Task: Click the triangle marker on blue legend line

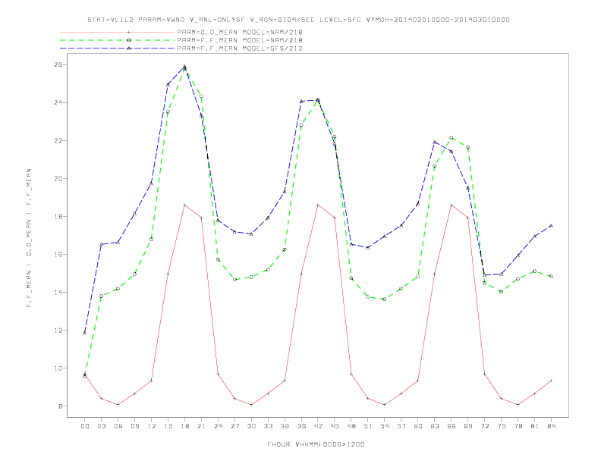Action: click(x=129, y=49)
